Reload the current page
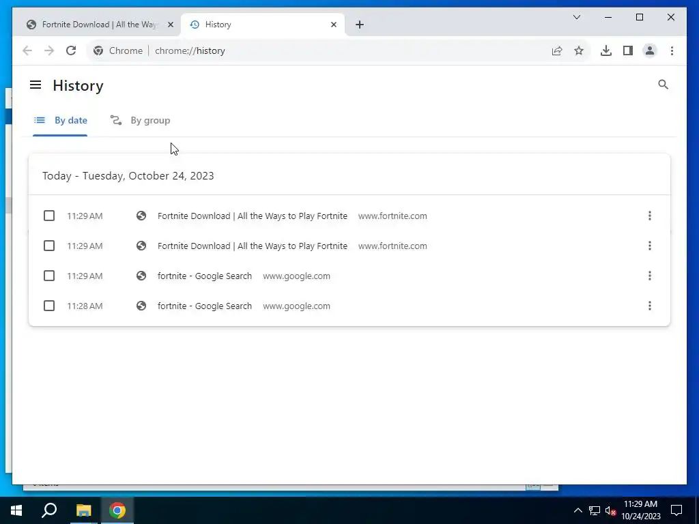 (71, 50)
